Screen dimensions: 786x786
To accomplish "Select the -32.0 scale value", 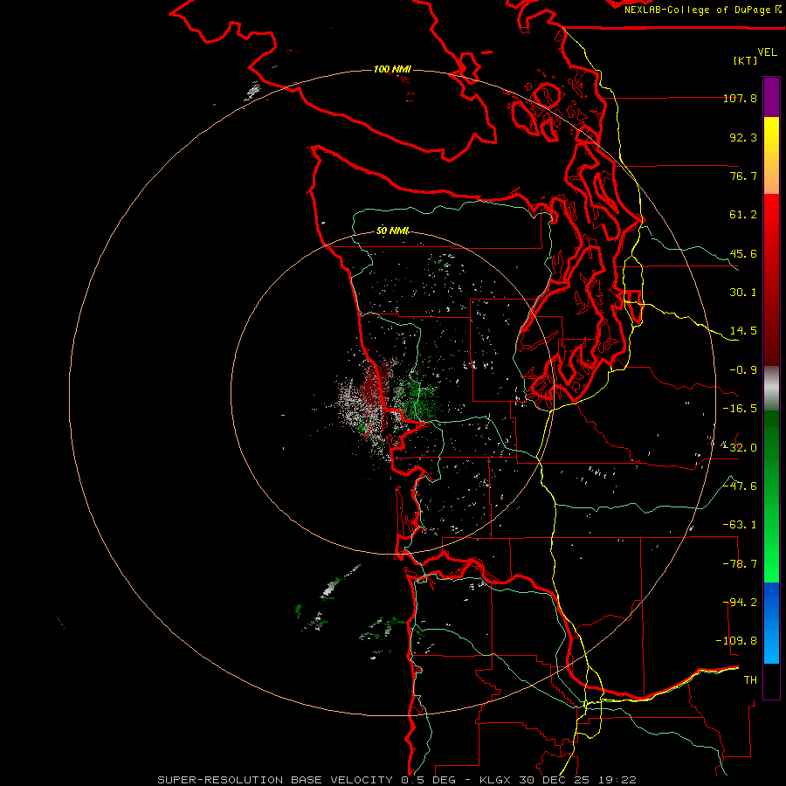I will (740, 448).
